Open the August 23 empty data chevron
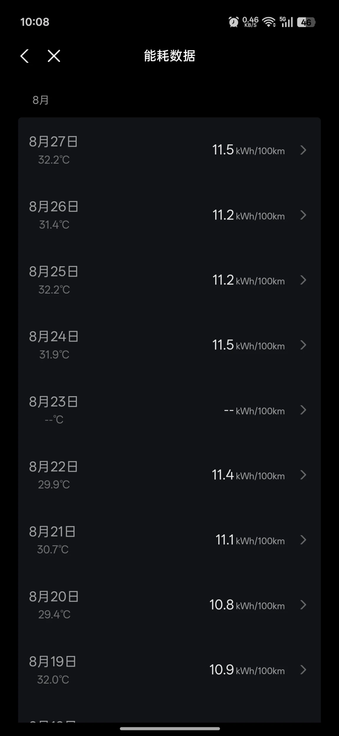This screenshot has width=339, height=736. tap(303, 410)
